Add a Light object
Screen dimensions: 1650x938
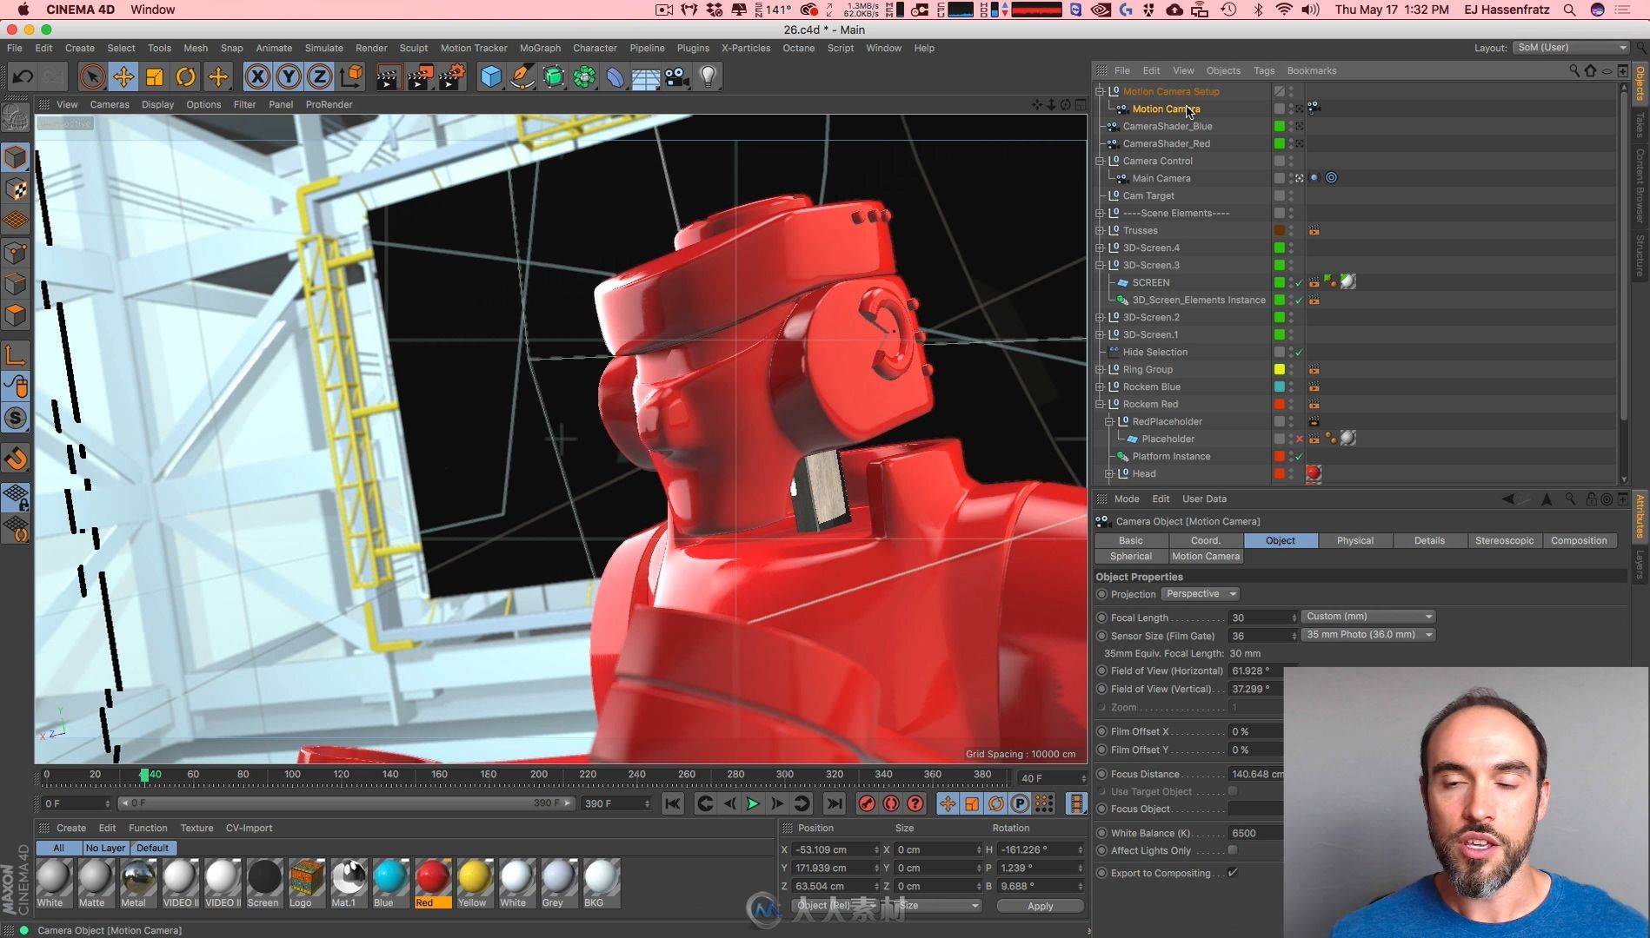coord(709,76)
